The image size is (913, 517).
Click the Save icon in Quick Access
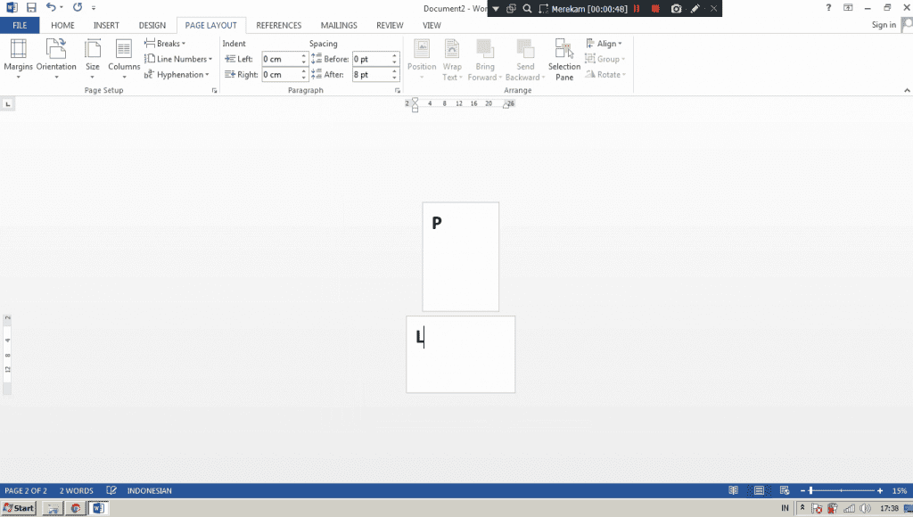31,8
